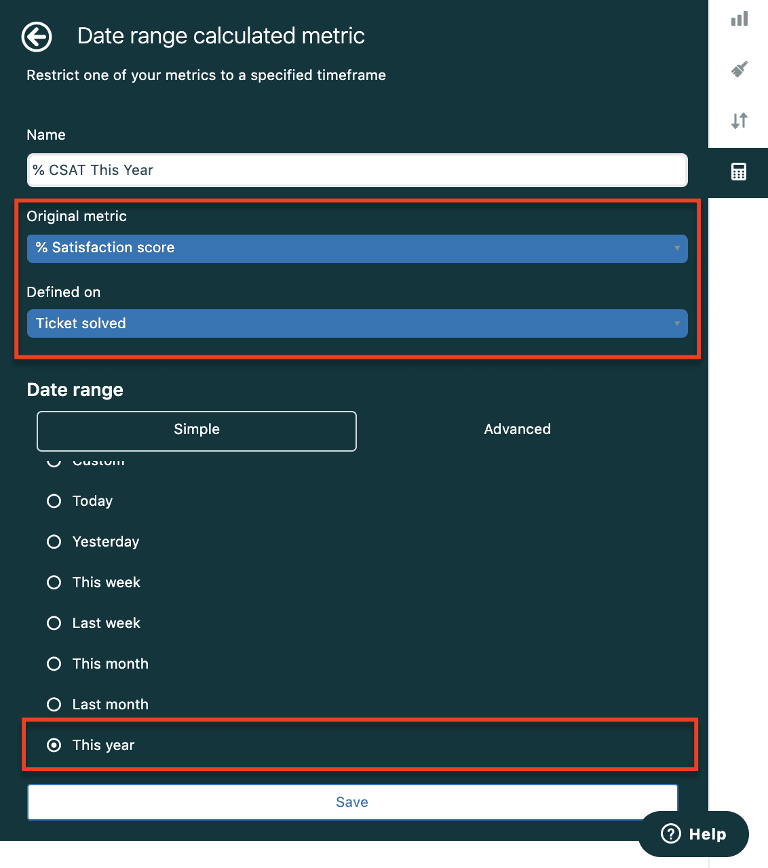The height and width of the screenshot is (868, 768).
Task: Open the Original metric dropdown showing % Satisfaction score
Action: coord(357,248)
